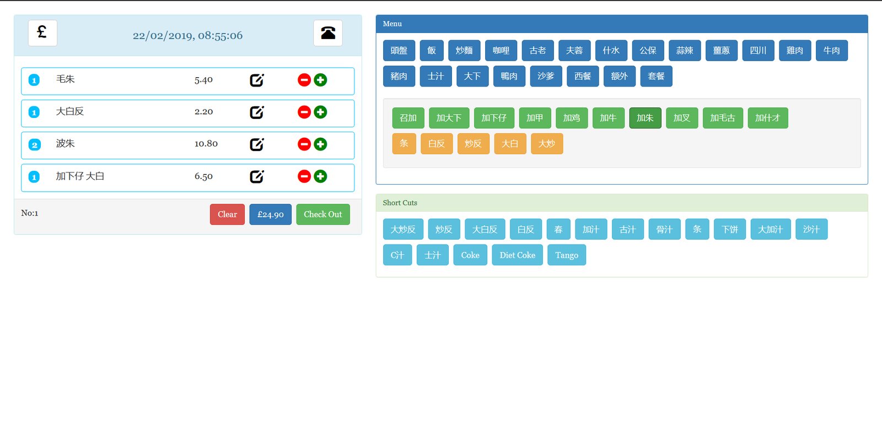
Task: Decrease quantity of 波朱 with red minus
Action: (x=304, y=144)
